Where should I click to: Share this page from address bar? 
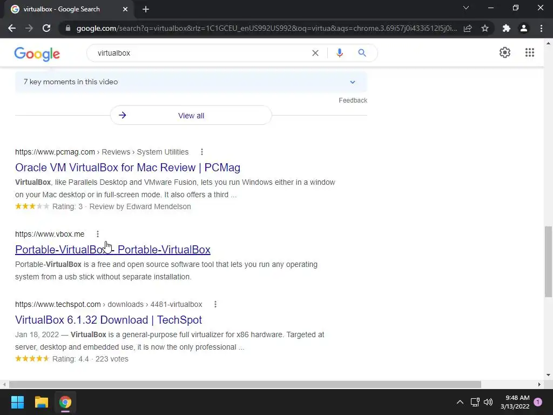point(468,28)
